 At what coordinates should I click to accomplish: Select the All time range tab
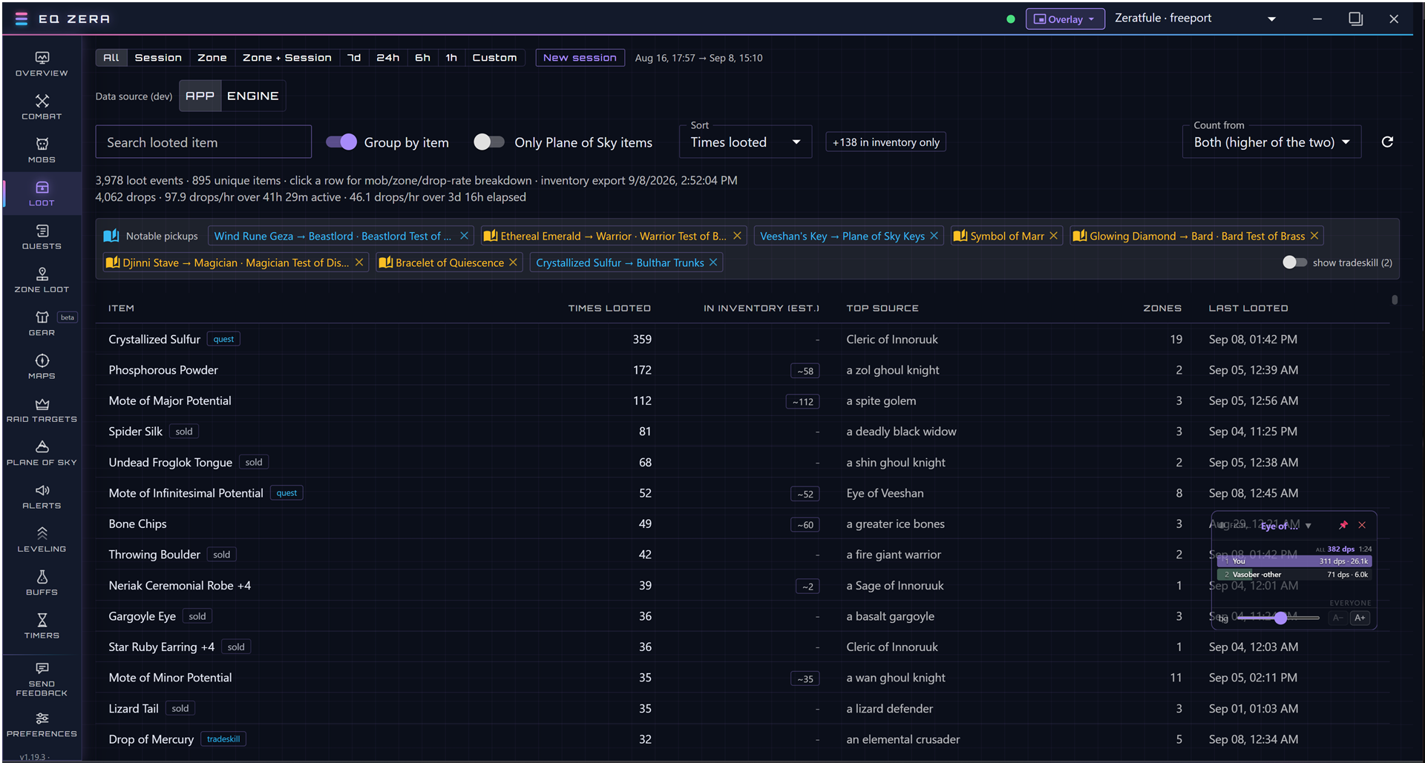click(x=111, y=58)
